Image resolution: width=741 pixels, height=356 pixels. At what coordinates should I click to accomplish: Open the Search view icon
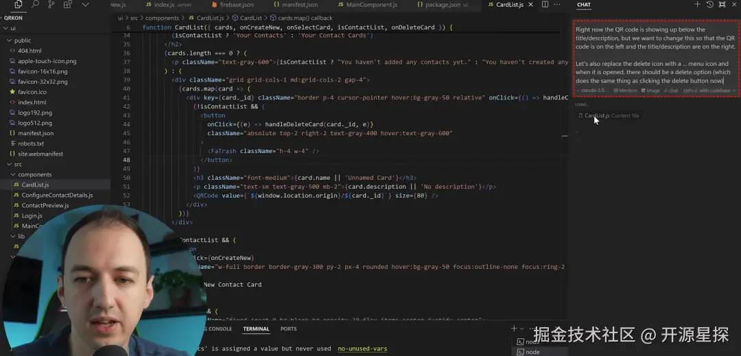pos(35,5)
